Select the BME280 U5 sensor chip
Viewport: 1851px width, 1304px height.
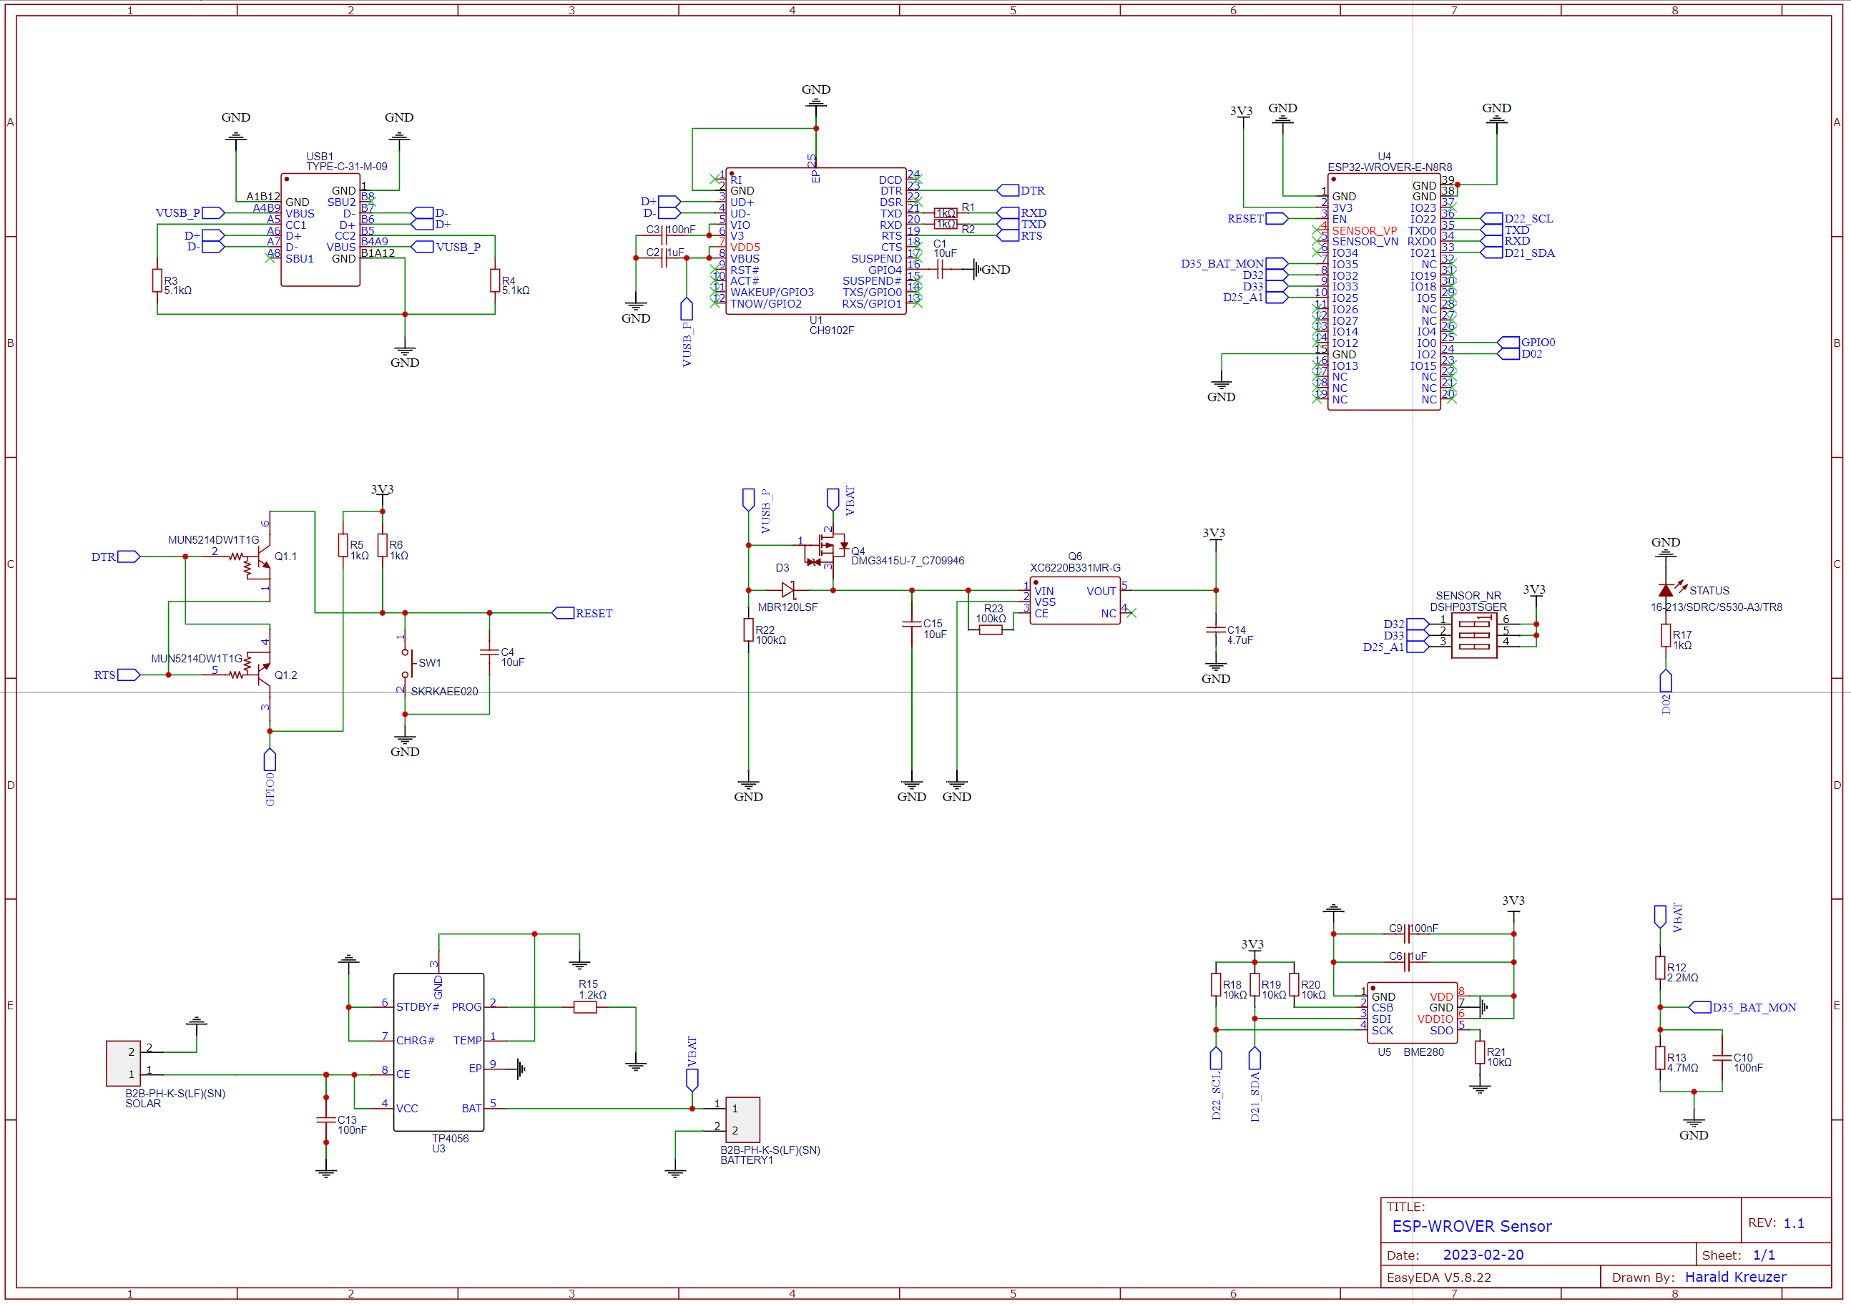pos(1412,1013)
